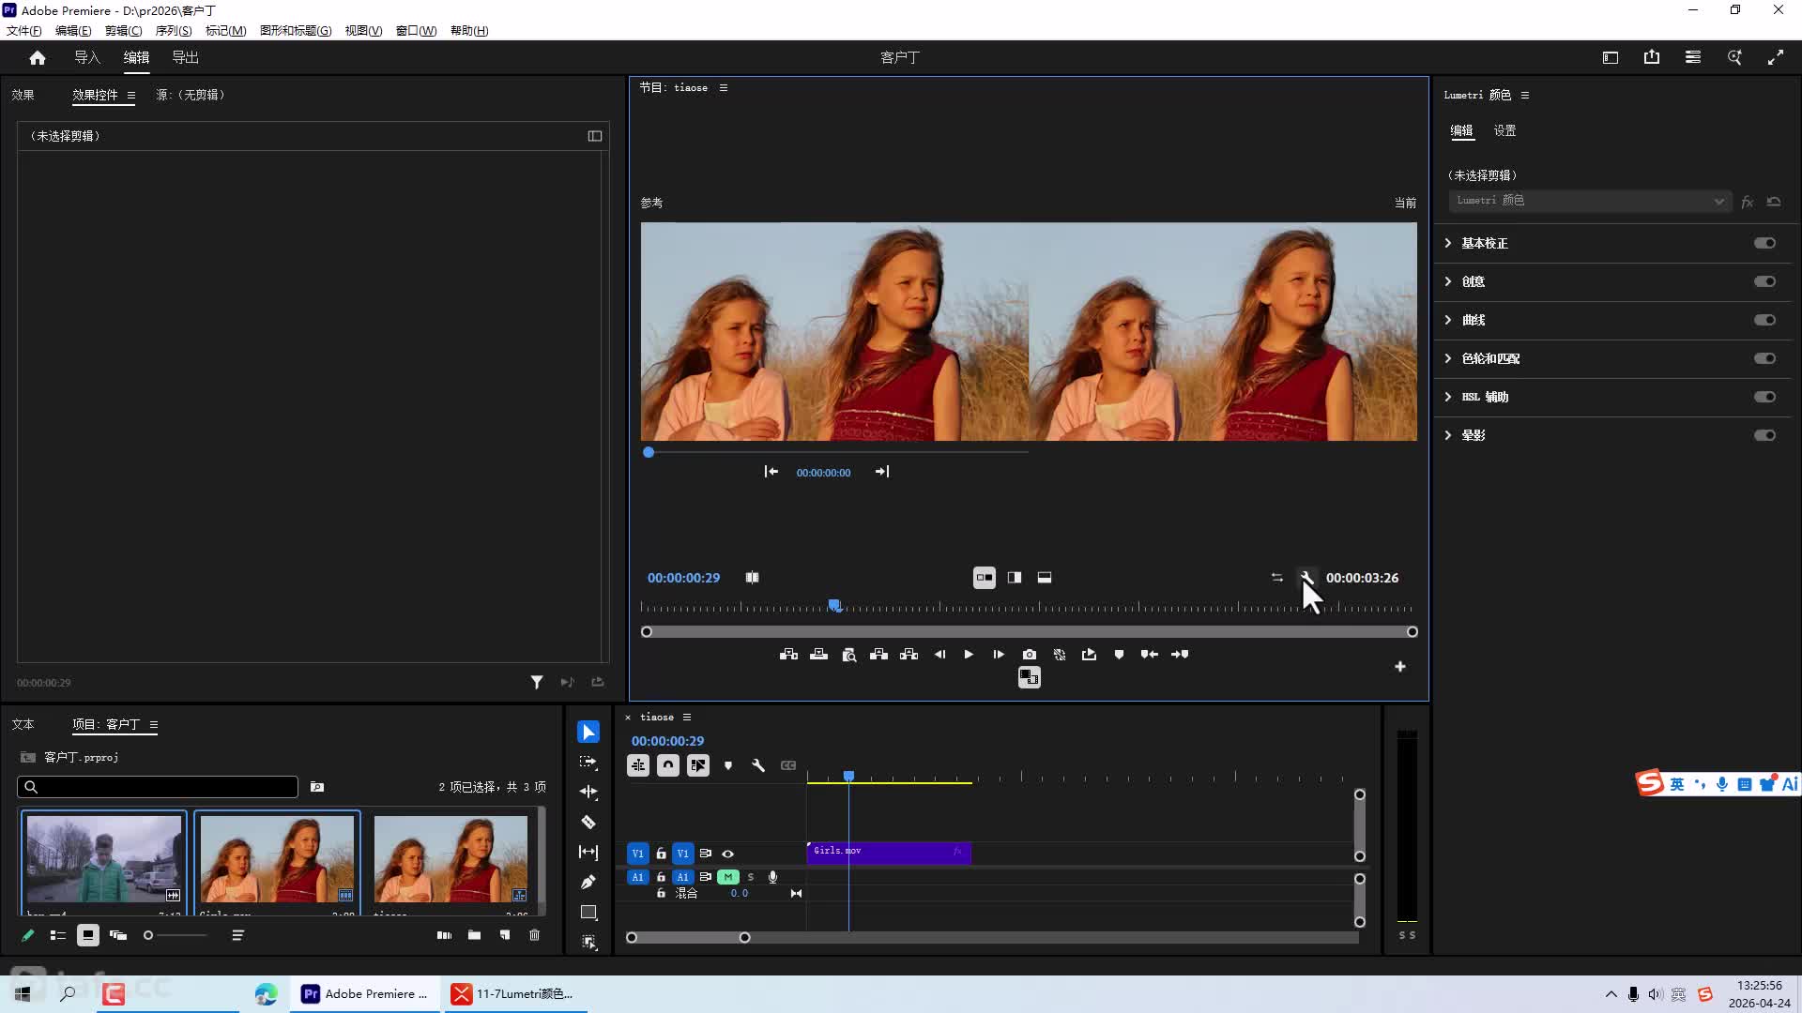This screenshot has width=1802, height=1013.
Task: Click the voice-over record microphone on A1
Action: [x=772, y=877]
